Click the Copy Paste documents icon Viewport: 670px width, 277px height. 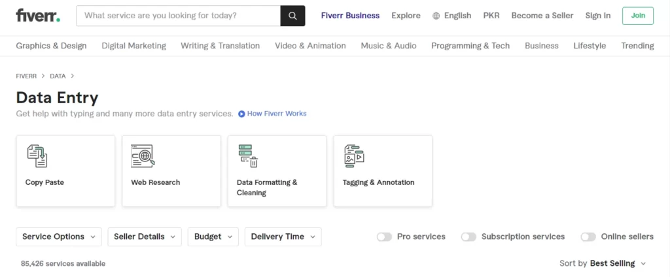click(x=37, y=155)
